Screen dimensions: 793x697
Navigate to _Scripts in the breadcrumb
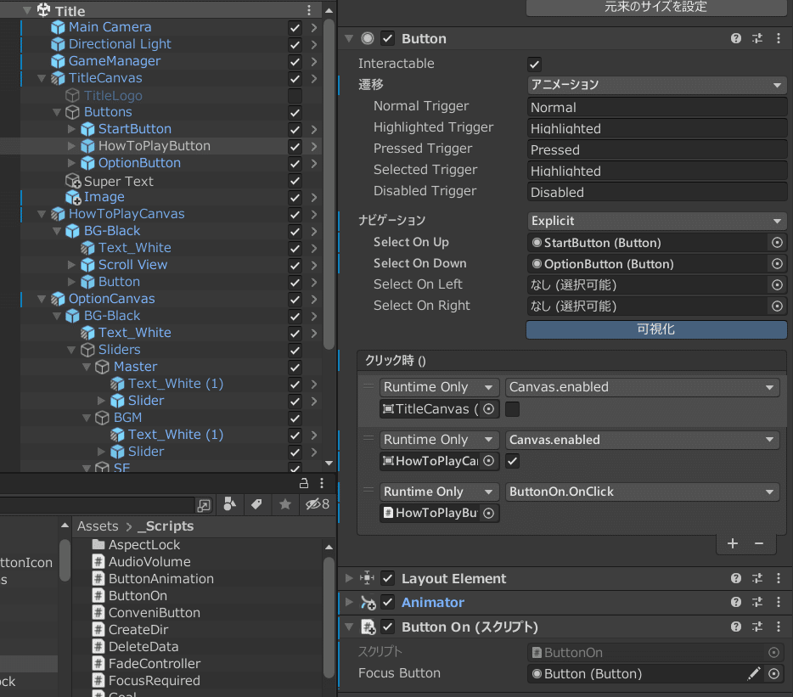click(166, 526)
